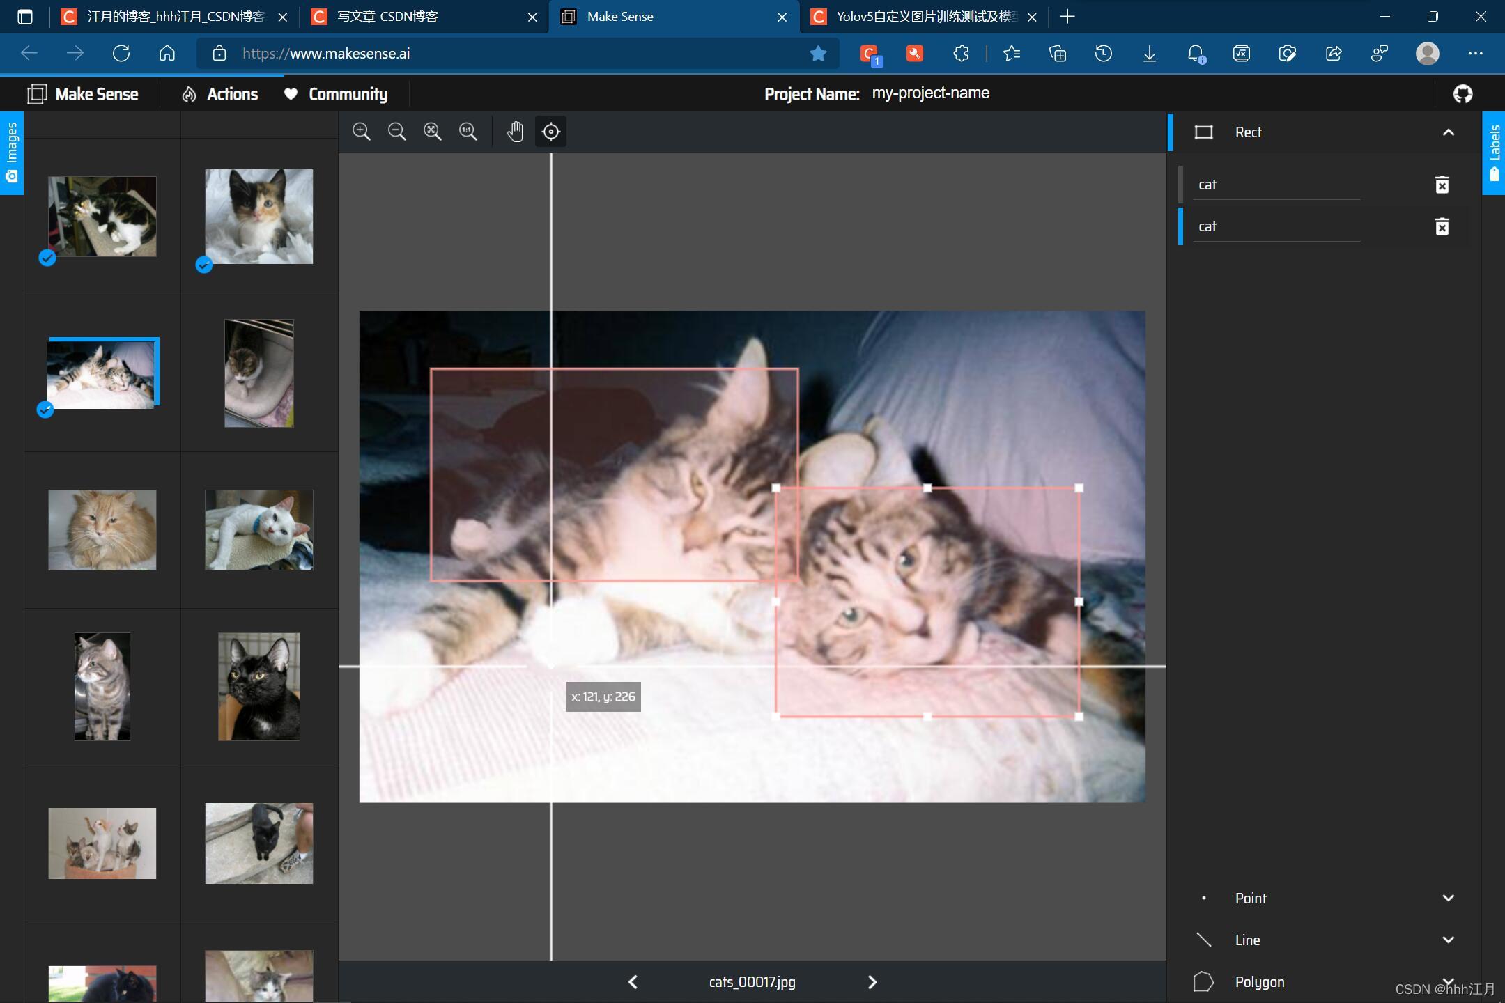Delete the first cat label entry
The width and height of the screenshot is (1505, 1003).
pos(1442,185)
